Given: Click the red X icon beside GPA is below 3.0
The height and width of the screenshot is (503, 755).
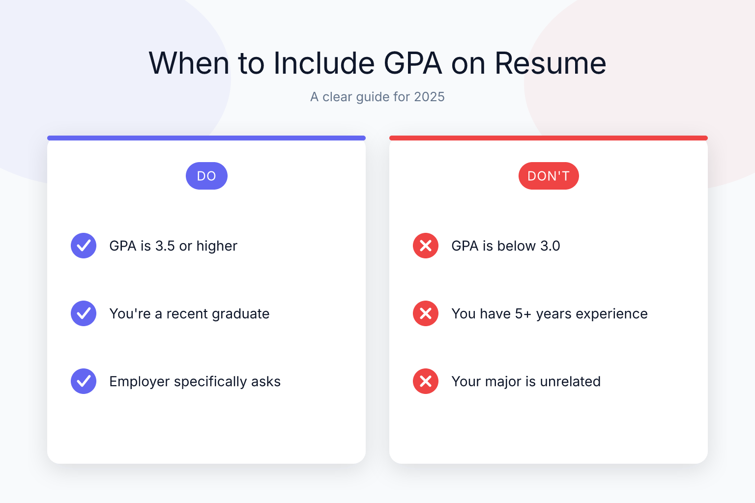Looking at the screenshot, I should [x=426, y=246].
